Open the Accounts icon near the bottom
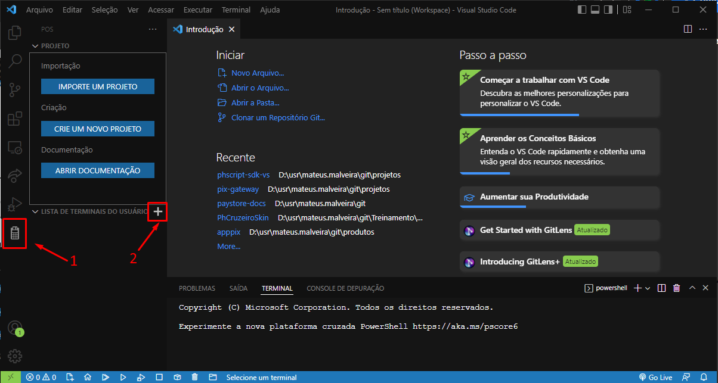Image resolution: width=718 pixels, height=383 pixels. [x=14, y=328]
